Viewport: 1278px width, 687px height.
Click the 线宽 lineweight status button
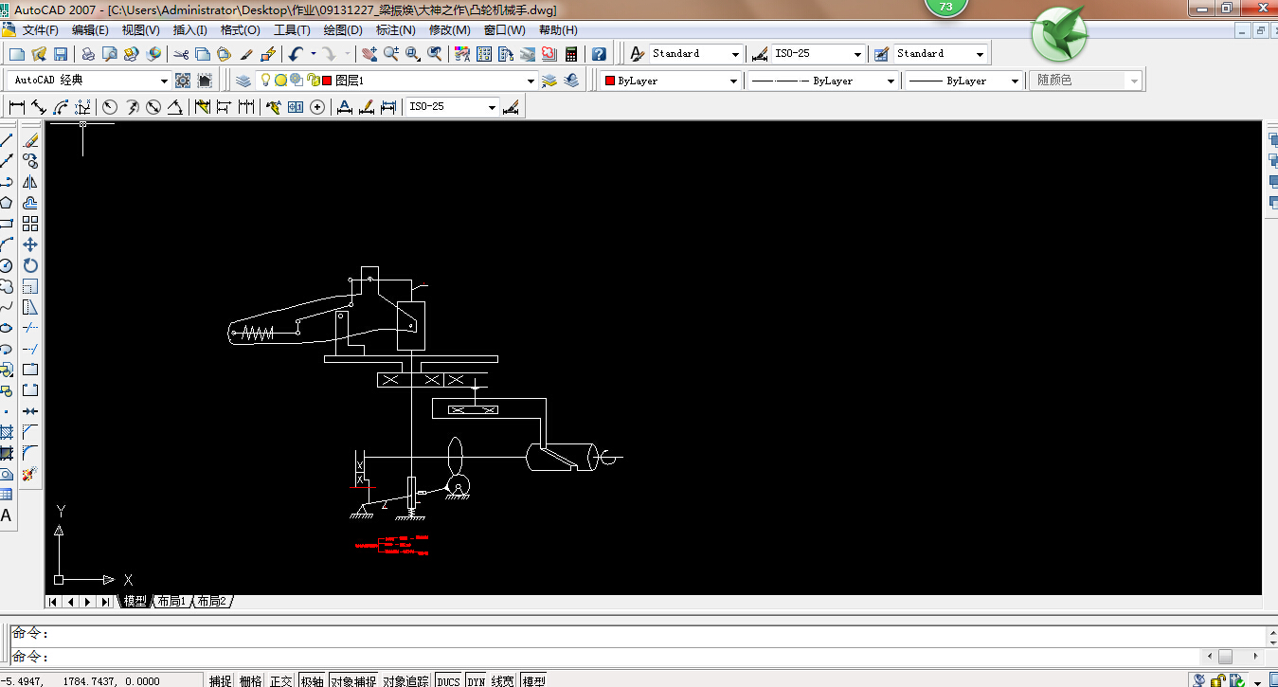click(502, 680)
